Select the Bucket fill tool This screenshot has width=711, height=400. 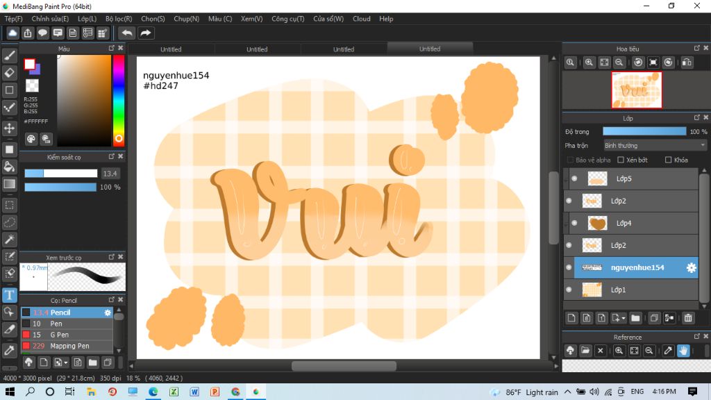point(10,167)
